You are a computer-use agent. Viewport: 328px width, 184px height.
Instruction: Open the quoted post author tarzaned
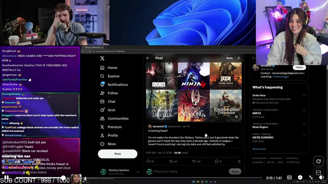tap(158, 126)
